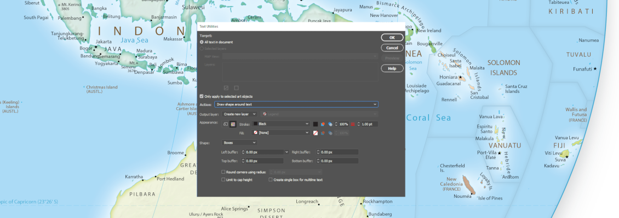Click the black stroke color swatch
Screen dimensions: 619x218
point(316,124)
